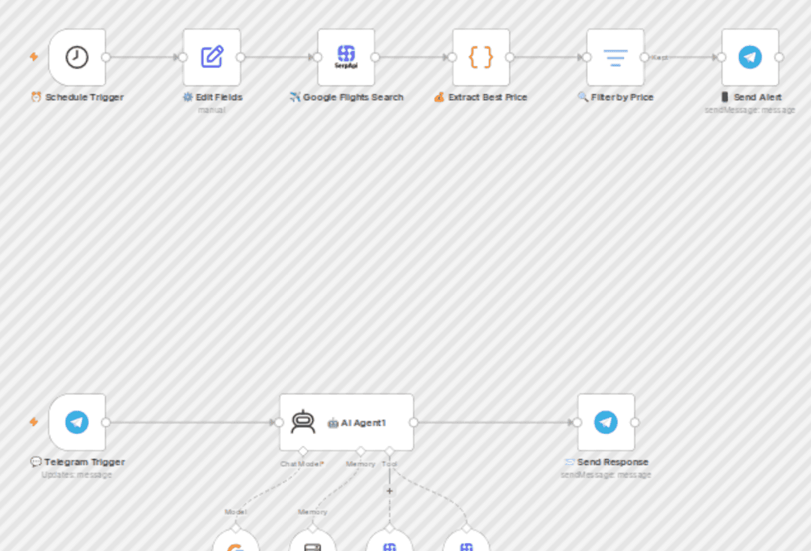The width and height of the screenshot is (811, 551).
Task: Click the 'Kept' connection label
Action: point(659,57)
